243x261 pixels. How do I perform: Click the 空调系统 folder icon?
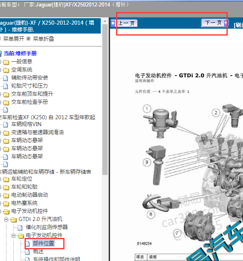pyautogui.click(x=6, y=70)
